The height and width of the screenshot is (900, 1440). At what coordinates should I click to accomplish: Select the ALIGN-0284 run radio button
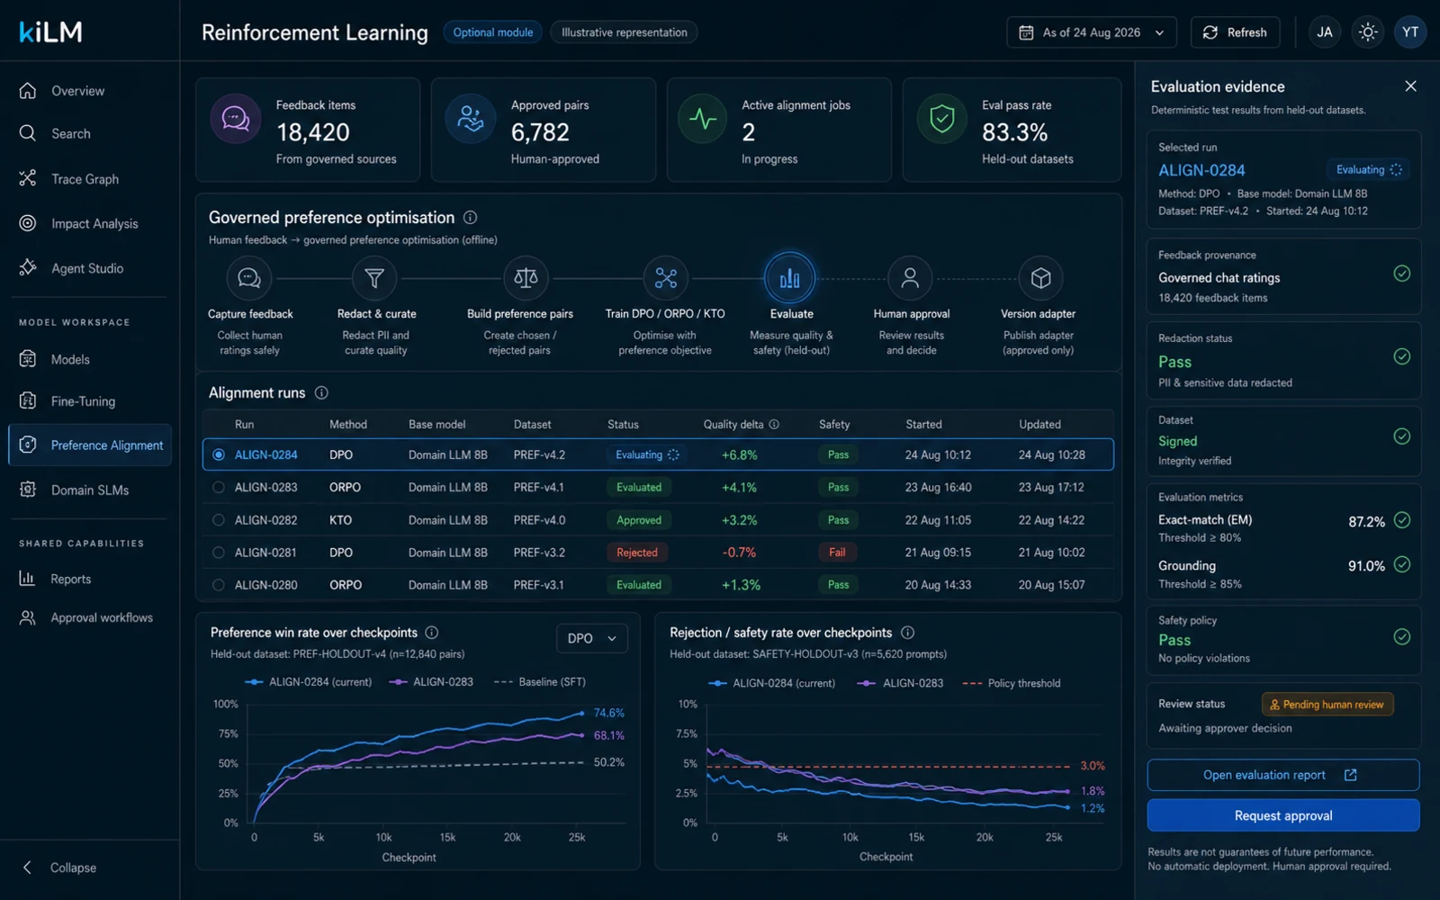(219, 454)
